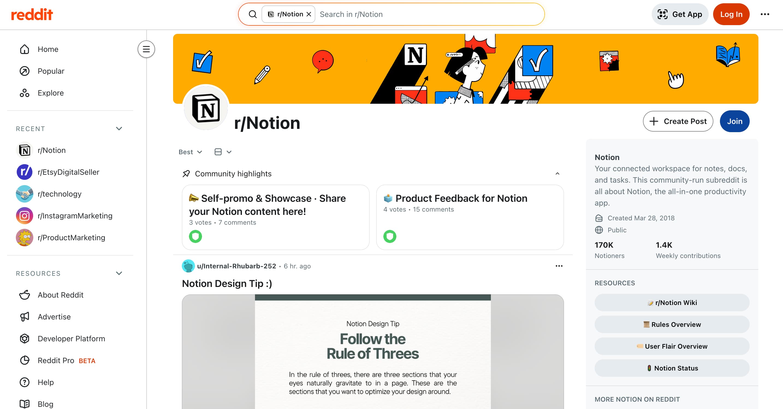Collapse the RECENT section

pyautogui.click(x=119, y=128)
